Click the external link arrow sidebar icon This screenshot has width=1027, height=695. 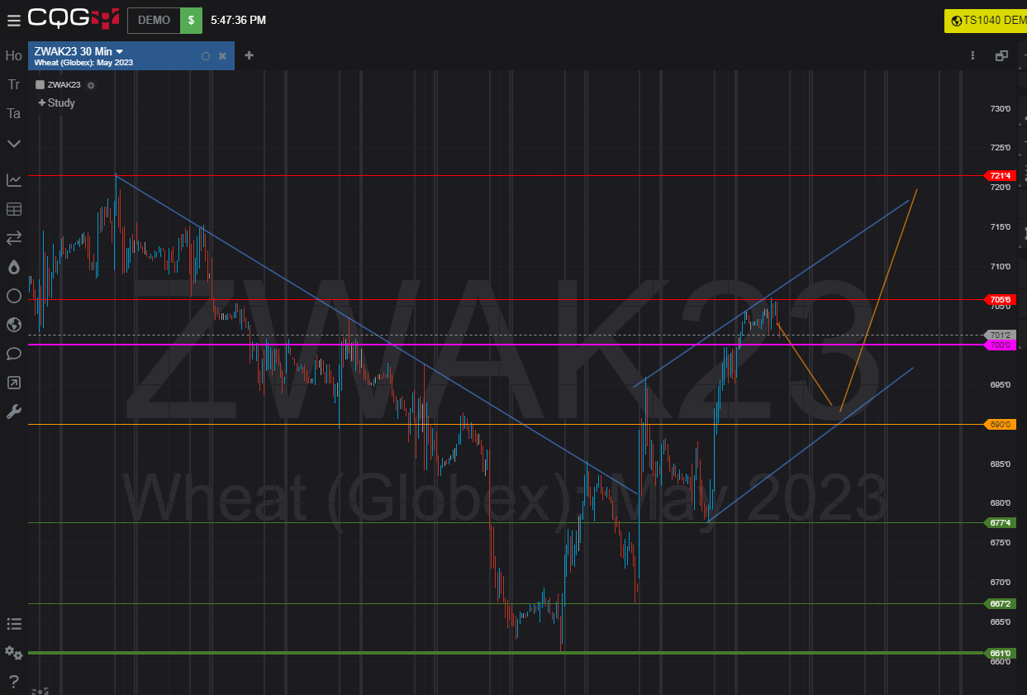coord(14,383)
